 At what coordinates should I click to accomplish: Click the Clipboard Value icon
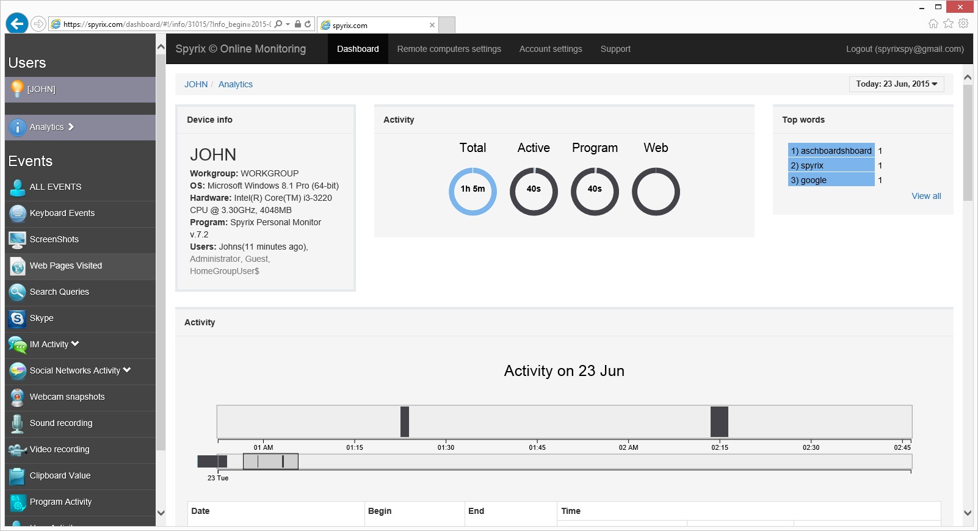click(x=17, y=475)
